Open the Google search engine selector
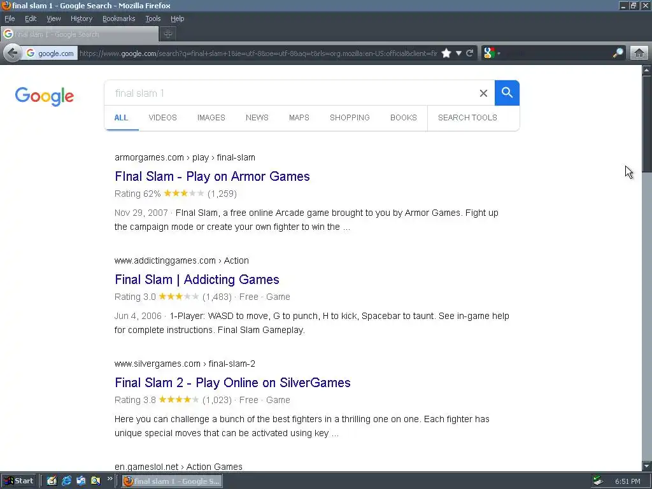This screenshot has height=489, width=652. (492, 53)
